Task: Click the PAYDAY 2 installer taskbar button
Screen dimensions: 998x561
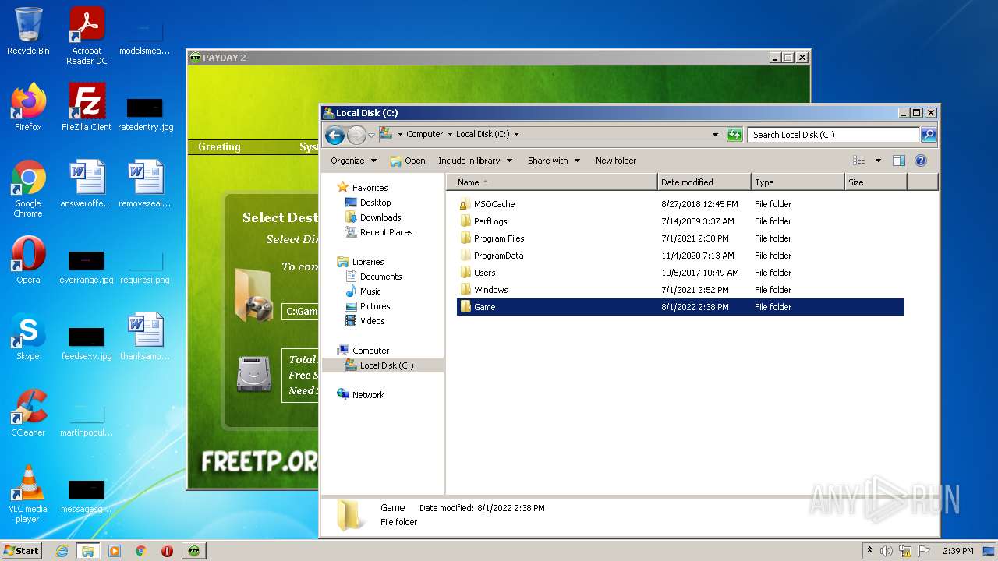Action: 193,551
